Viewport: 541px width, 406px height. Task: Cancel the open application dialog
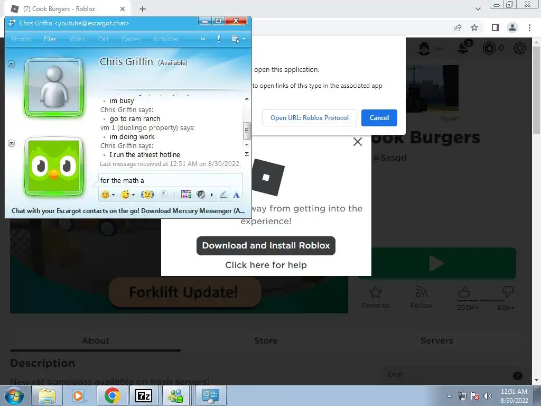(379, 118)
